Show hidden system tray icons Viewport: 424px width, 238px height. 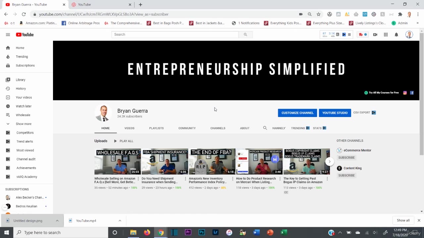pos(340,232)
